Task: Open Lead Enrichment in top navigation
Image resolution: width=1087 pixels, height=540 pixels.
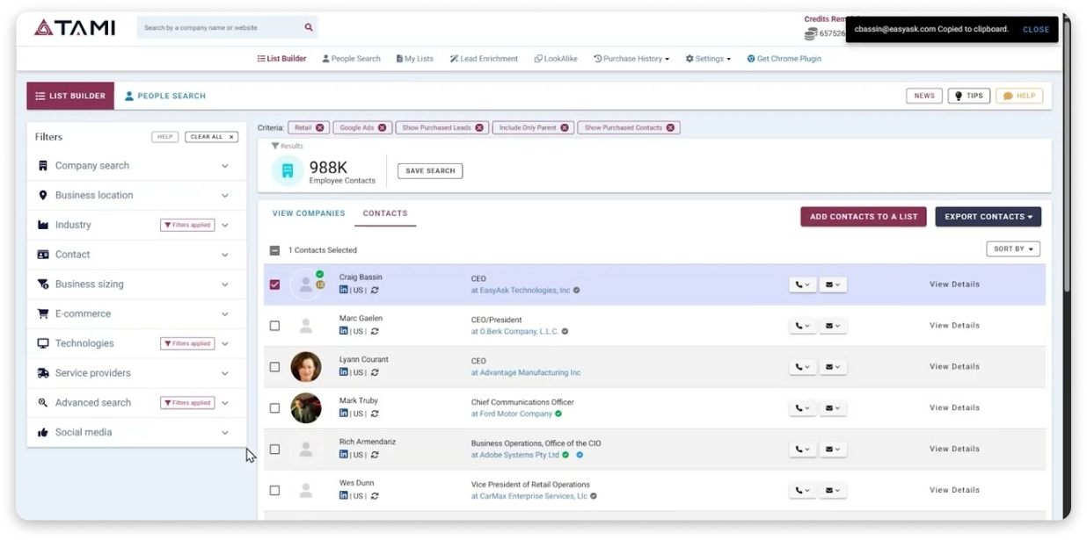Action: 484,59
